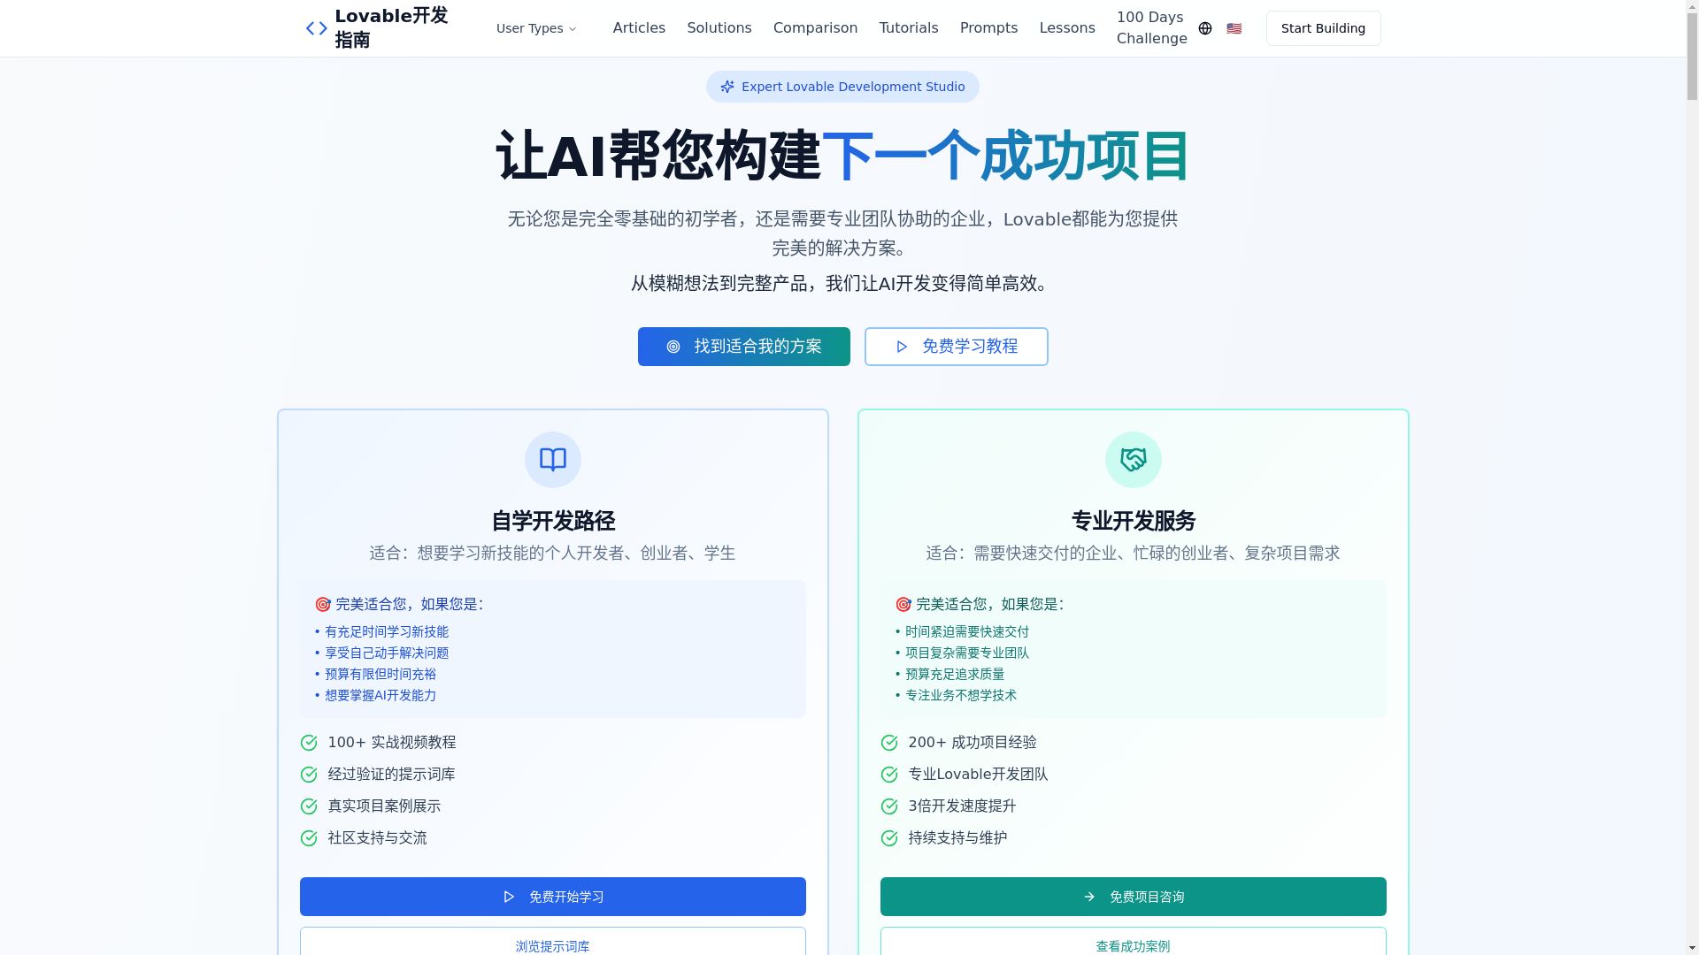Image resolution: width=1699 pixels, height=955 pixels.
Task: Click the 时间紧迫需要快速交付 bullet text
Action: [967, 632]
